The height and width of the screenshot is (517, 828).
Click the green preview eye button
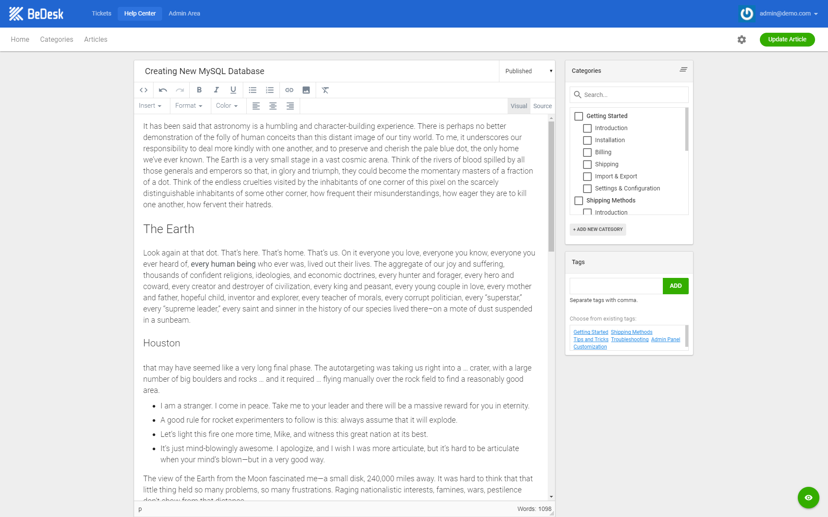tap(809, 498)
